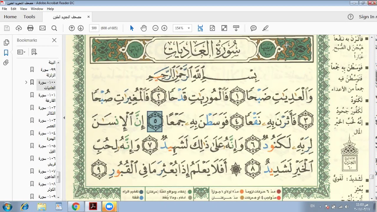Enter full screen read mode icon
Image resolution: width=377 pixels, height=212 pixels.
tap(224, 28)
